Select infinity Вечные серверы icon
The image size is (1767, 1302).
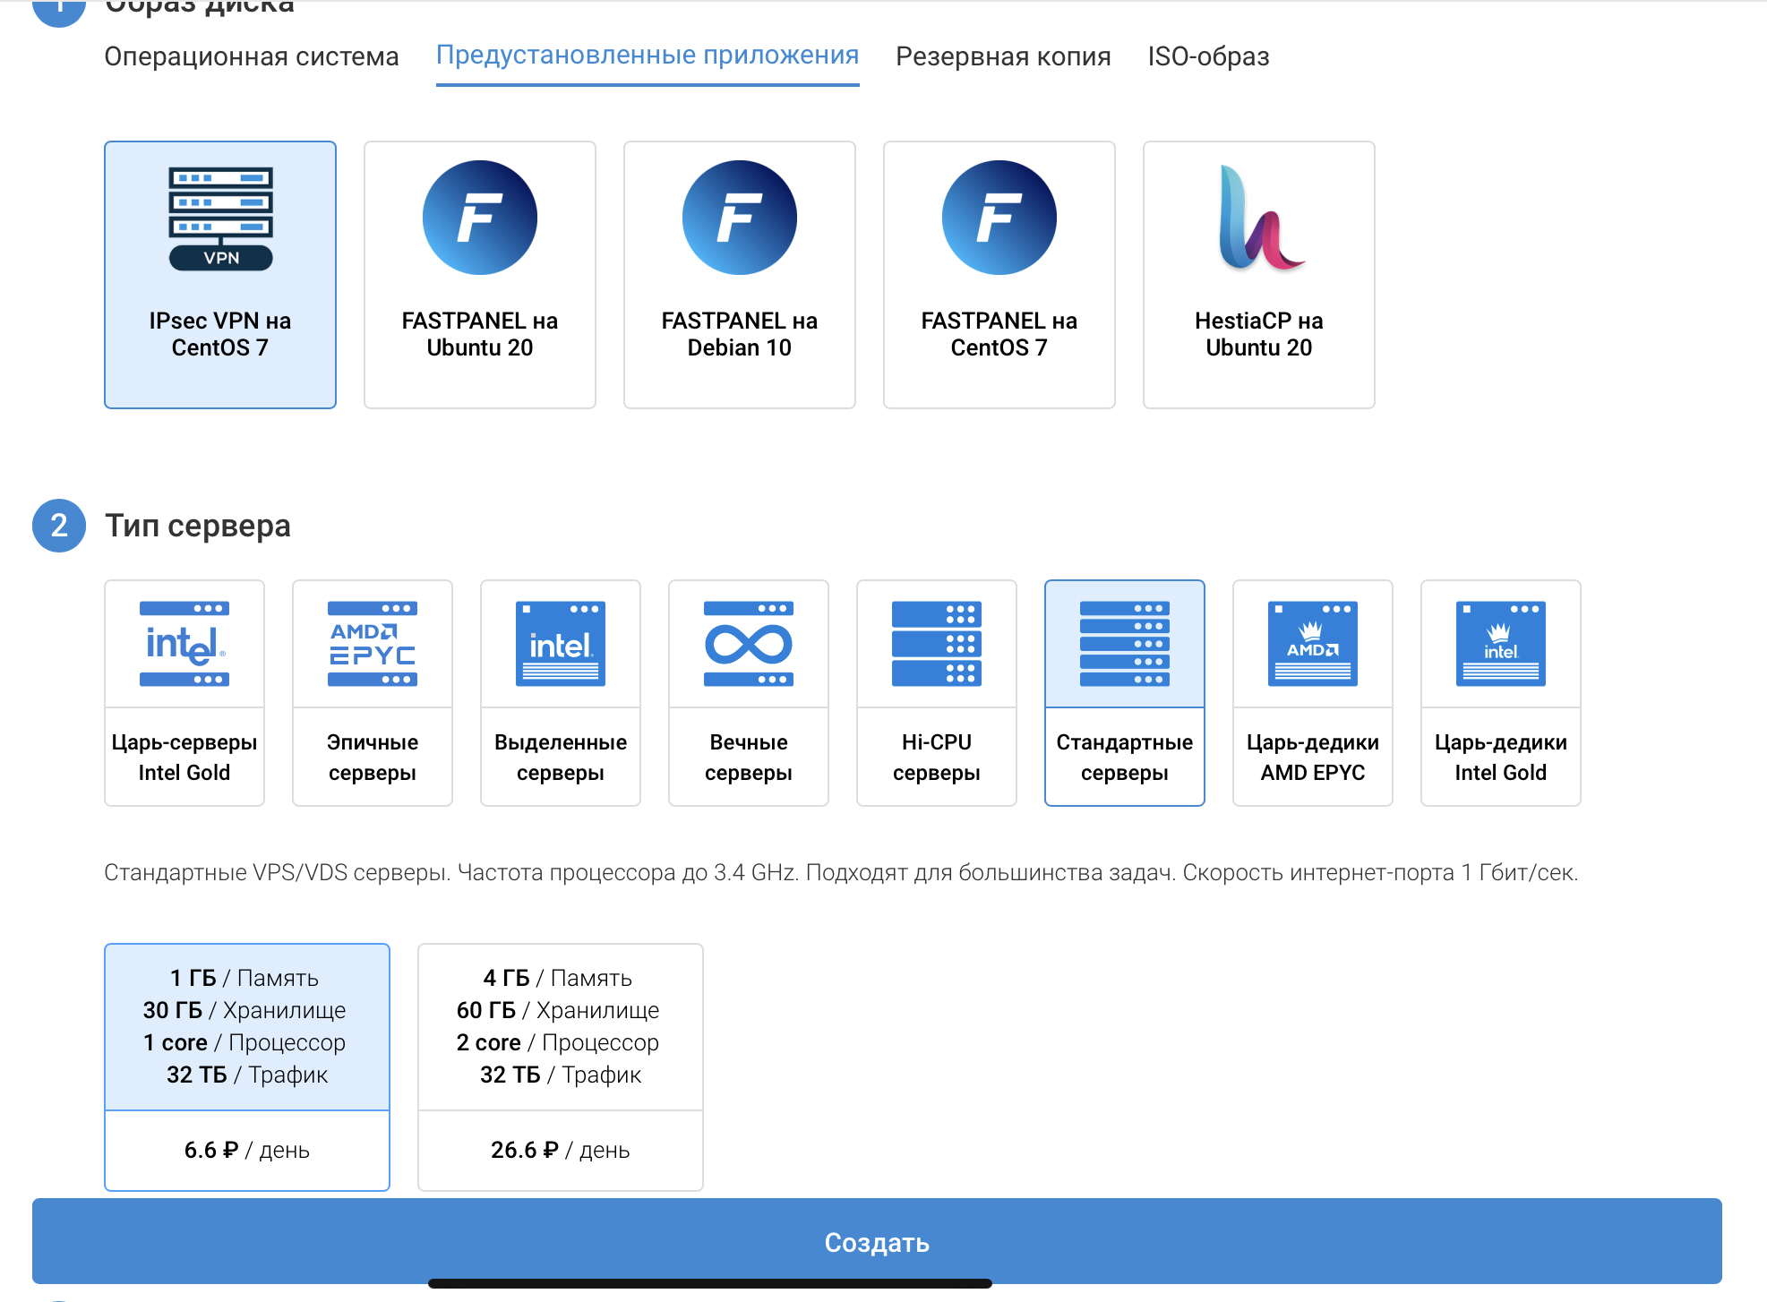click(749, 644)
